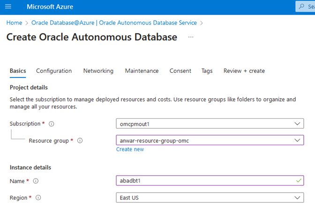Image resolution: width=315 pixels, height=209 pixels.
Task: Click the Create new resource group link
Action: click(x=130, y=149)
